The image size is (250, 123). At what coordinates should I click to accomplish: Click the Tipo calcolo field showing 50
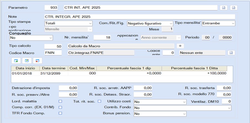53,46
